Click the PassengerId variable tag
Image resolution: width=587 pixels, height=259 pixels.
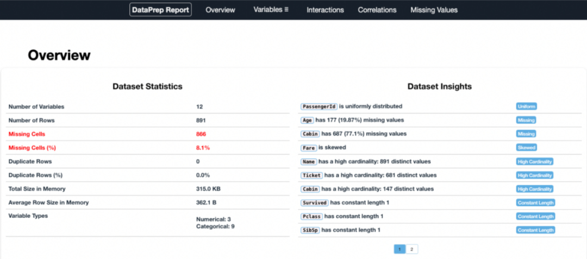coord(320,106)
